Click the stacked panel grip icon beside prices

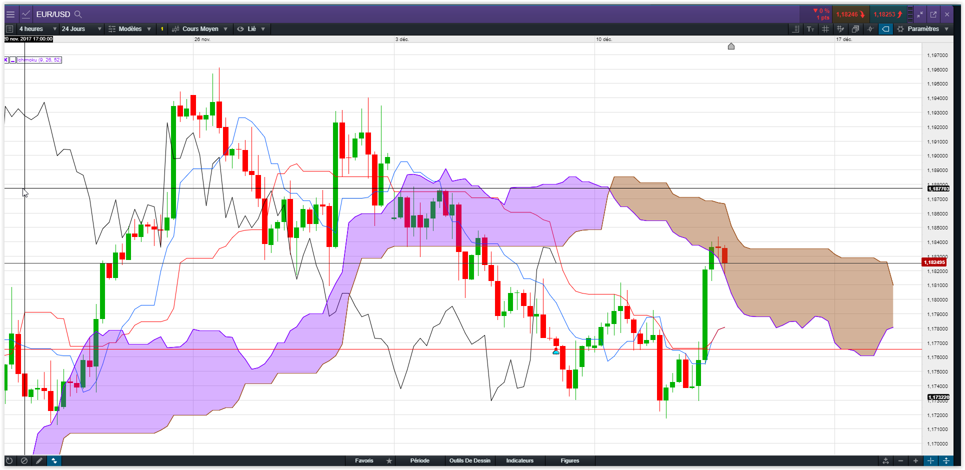910,14
